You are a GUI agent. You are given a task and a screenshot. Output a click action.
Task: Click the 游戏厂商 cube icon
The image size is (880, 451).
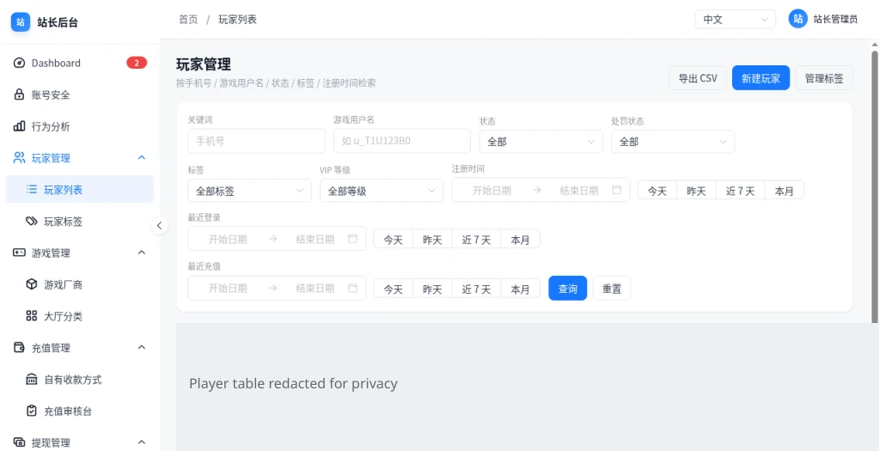pyautogui.click(x=32, y=284)
